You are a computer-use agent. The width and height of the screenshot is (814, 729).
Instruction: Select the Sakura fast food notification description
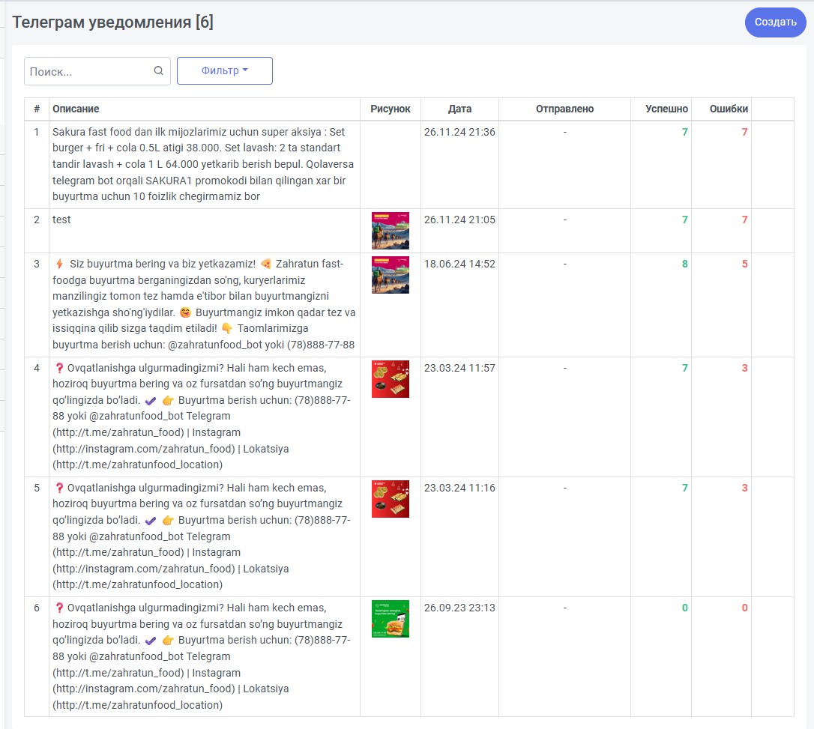(203, 164)
